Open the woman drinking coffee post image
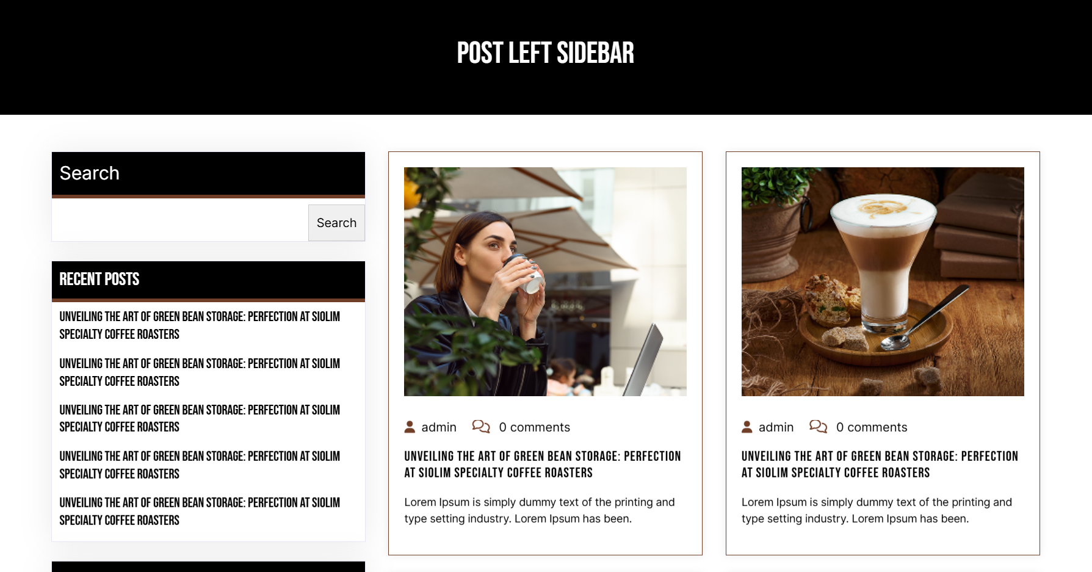Viewport: 1092px width, 572px height. (x=545, y=281)
